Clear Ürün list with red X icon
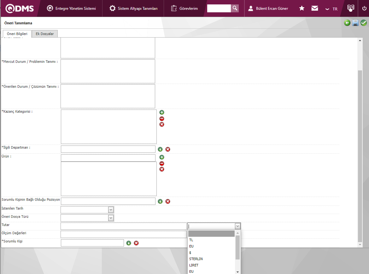The height and width of the screenshot is (274, 369). (x=162, y=169)
